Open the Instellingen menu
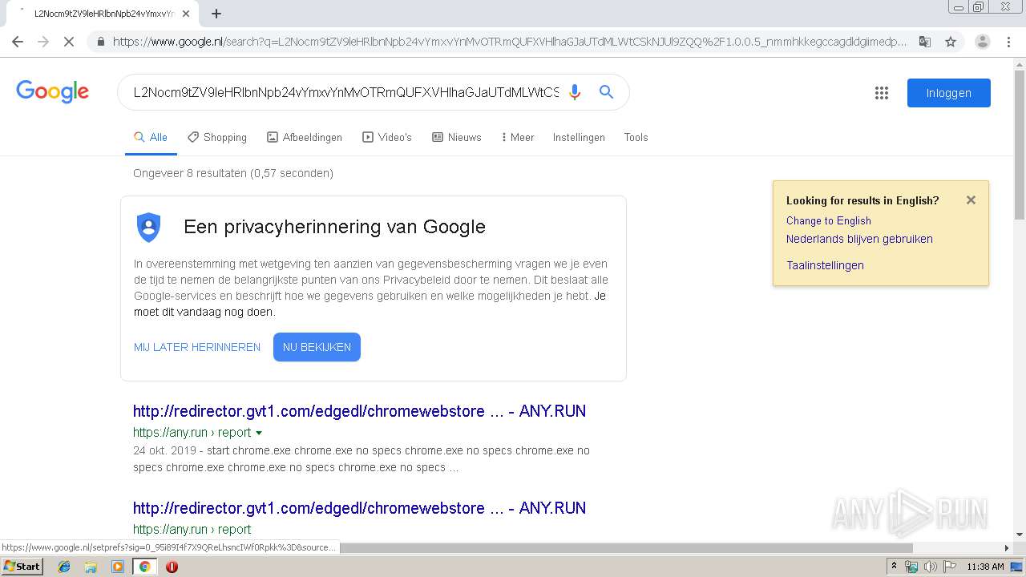Image resolution: width=1026 pixels, height=577 pixels. pos(579,137)
